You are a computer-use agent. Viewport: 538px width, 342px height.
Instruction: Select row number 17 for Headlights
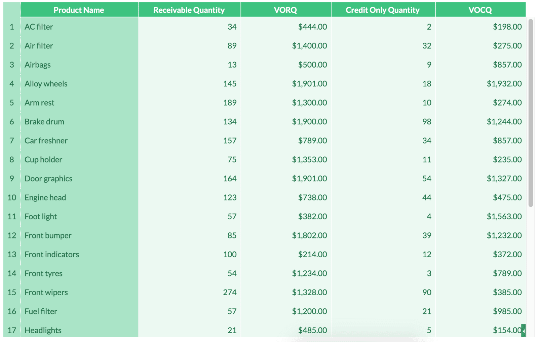tap(12, 331)
